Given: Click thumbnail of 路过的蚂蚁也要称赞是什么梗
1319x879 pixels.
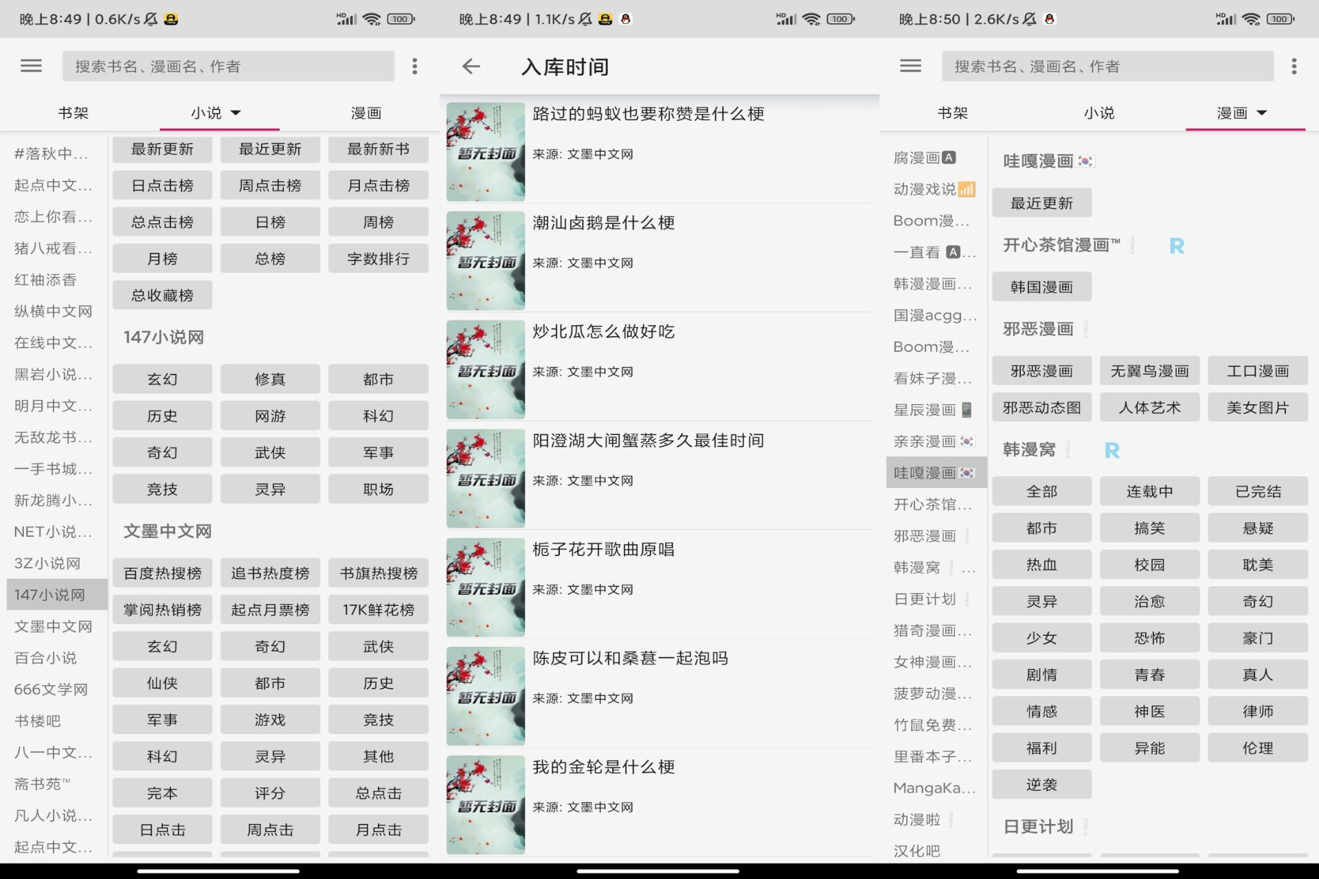Looking at the screenshot, I should 484,148.
